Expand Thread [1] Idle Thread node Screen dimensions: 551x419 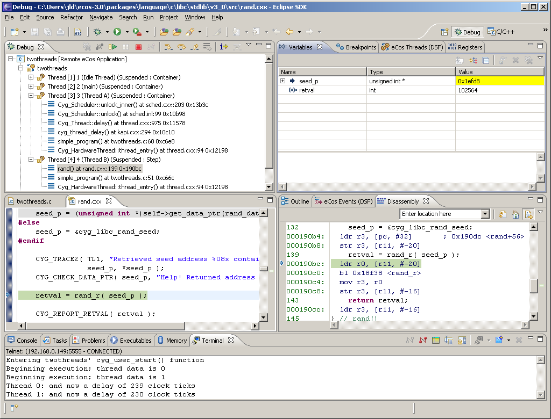31,77
